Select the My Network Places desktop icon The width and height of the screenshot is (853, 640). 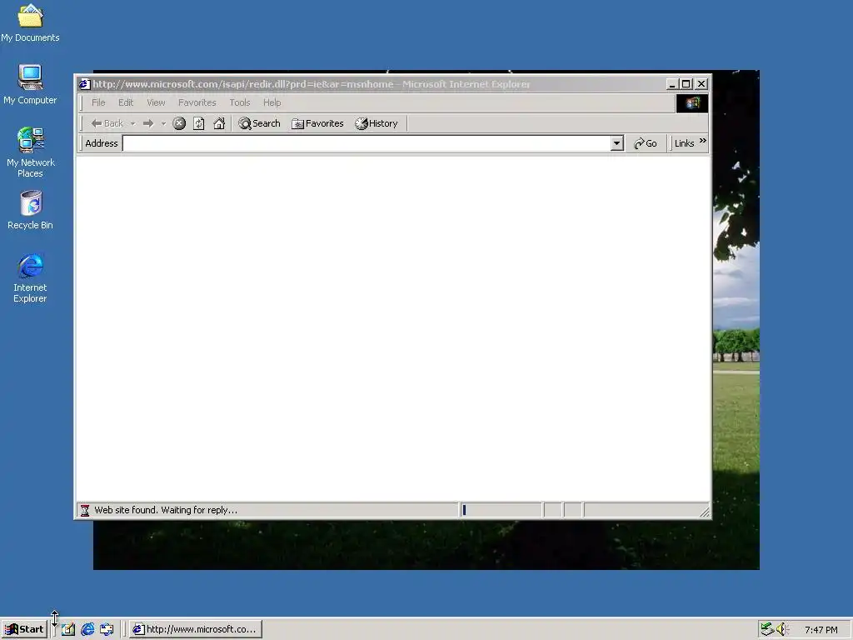coord(30,152)
